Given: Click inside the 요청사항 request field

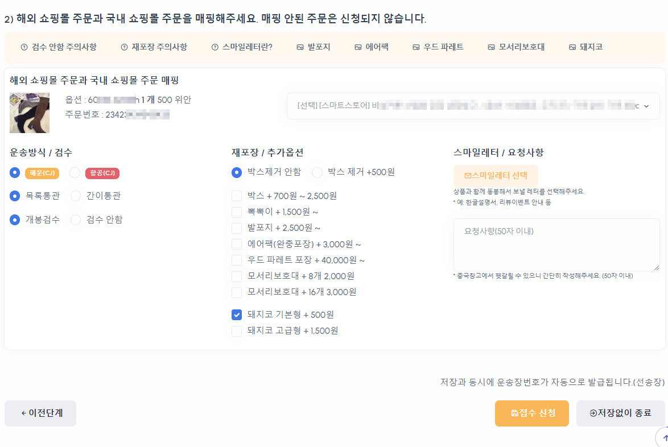Looking at the screenshot, I should click(x=556, y=245).
